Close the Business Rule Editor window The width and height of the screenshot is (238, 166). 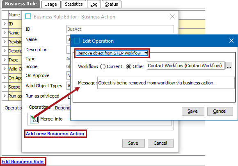pyautogui.click(x=172, y=16)
